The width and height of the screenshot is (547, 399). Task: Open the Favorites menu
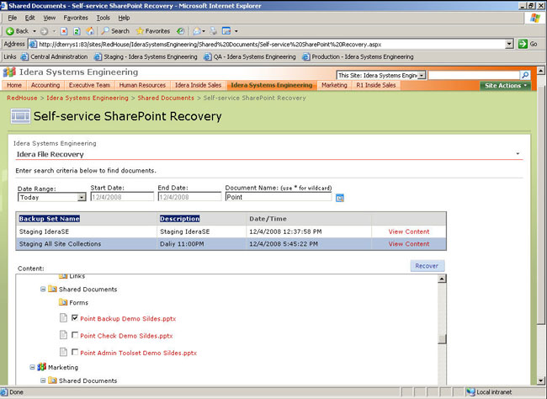coord(76,18)
